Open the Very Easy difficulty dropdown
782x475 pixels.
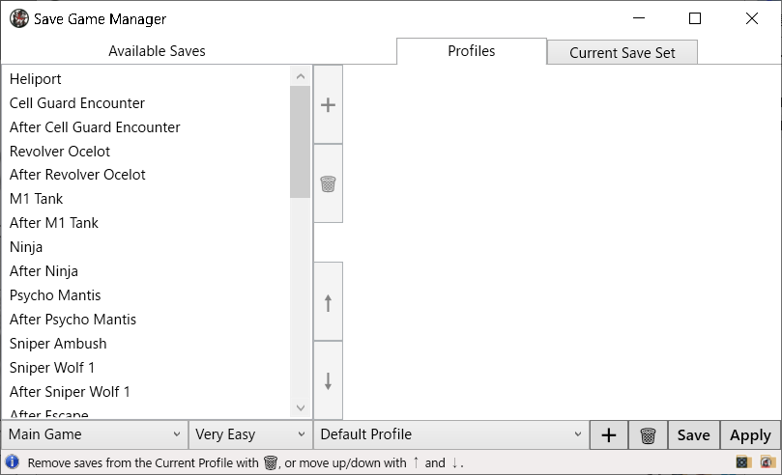[250, 434]
